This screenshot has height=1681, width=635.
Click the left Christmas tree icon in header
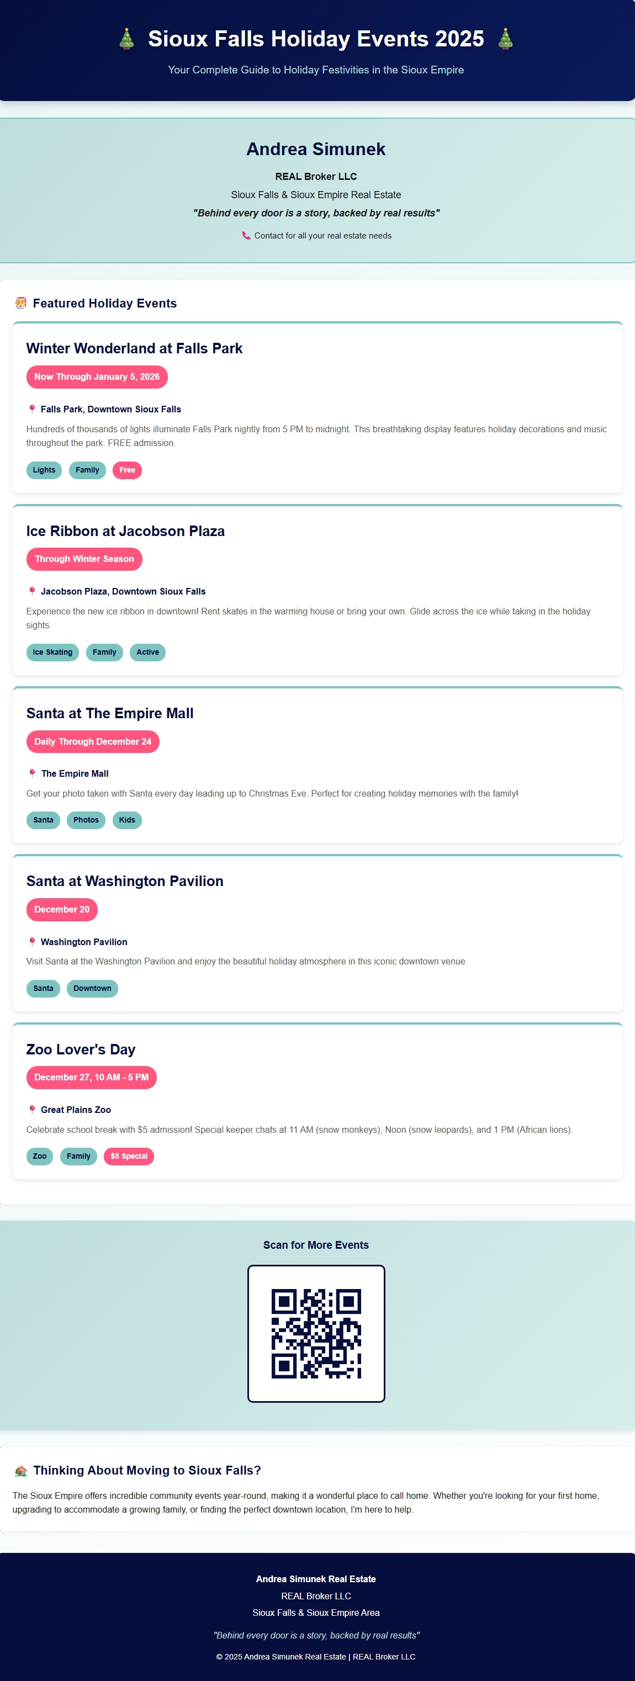coord(126,39)
